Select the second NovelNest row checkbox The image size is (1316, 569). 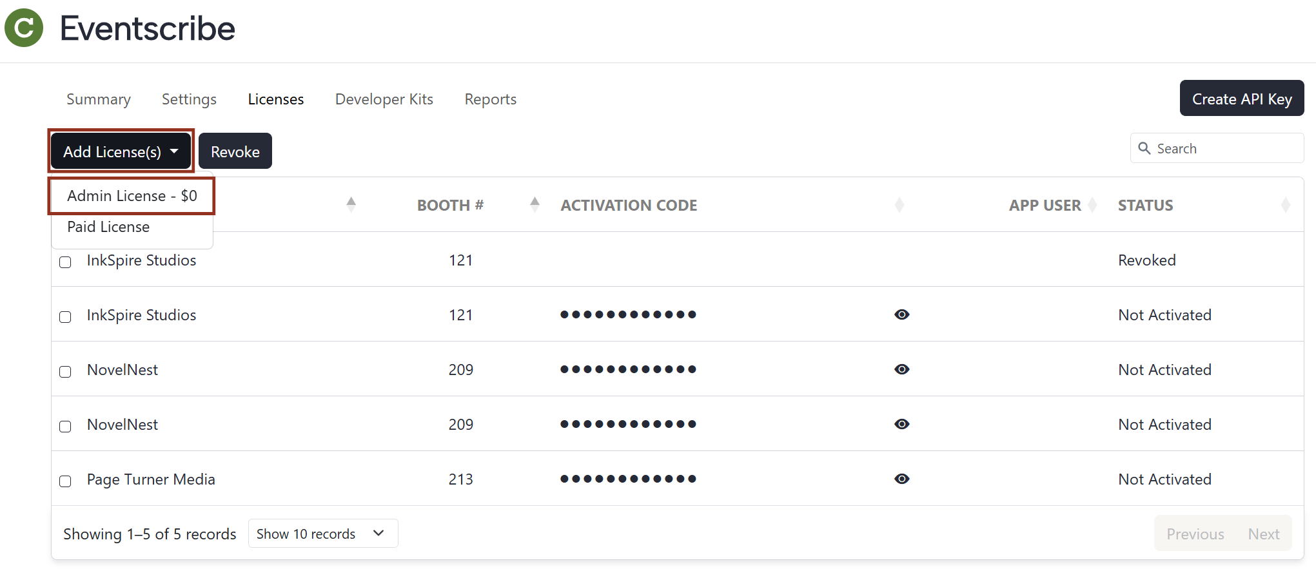(65, 427)
